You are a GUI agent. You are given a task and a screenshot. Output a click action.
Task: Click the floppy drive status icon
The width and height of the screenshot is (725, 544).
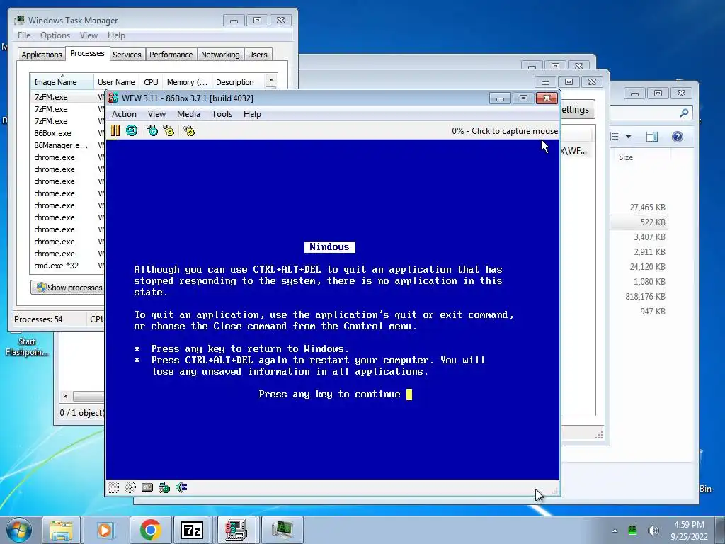(x=113, y=487)
